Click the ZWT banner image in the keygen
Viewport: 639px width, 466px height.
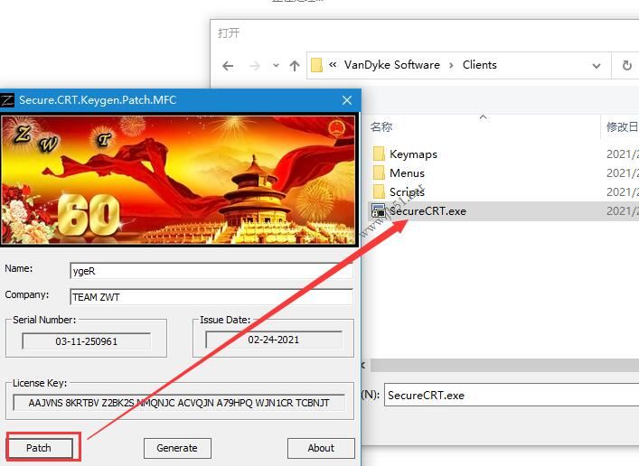178,180
